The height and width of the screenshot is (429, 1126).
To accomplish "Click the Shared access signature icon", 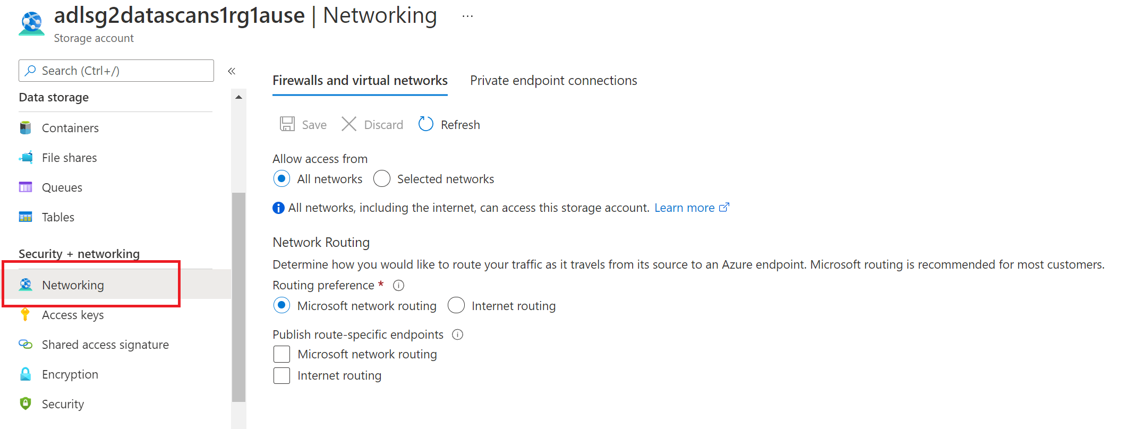I will coord(25,344).
